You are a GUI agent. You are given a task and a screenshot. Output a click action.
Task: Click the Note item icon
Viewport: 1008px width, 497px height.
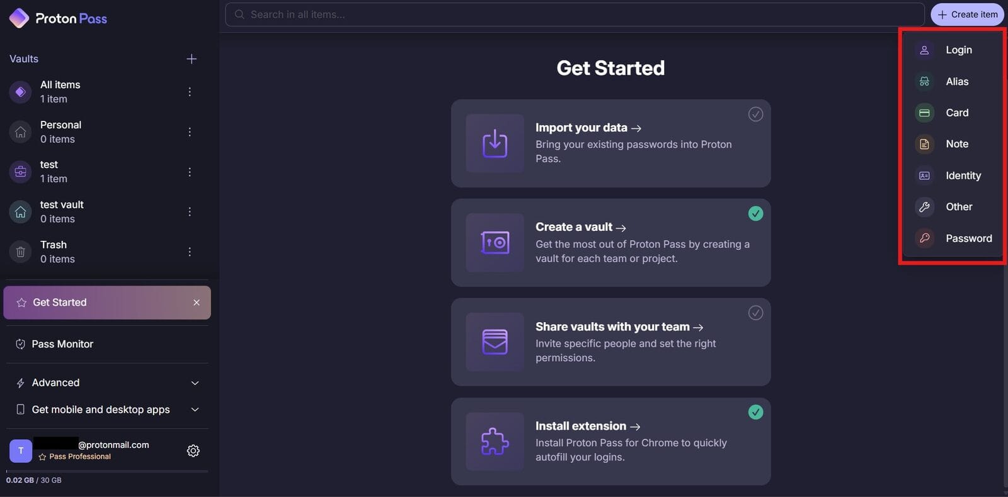[924, 144]
